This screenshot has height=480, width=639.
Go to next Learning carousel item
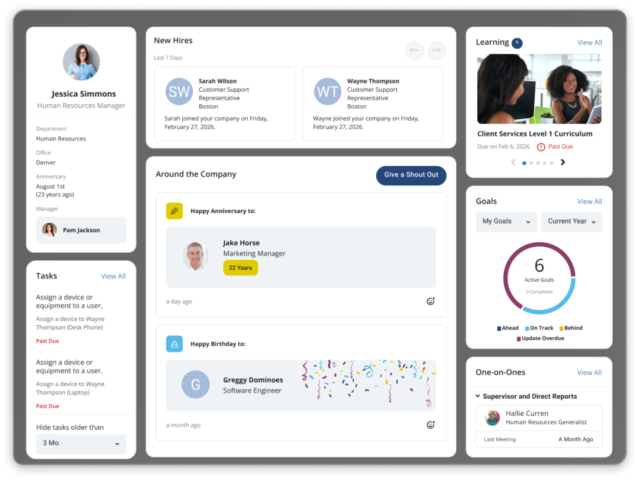click(563, 162)
